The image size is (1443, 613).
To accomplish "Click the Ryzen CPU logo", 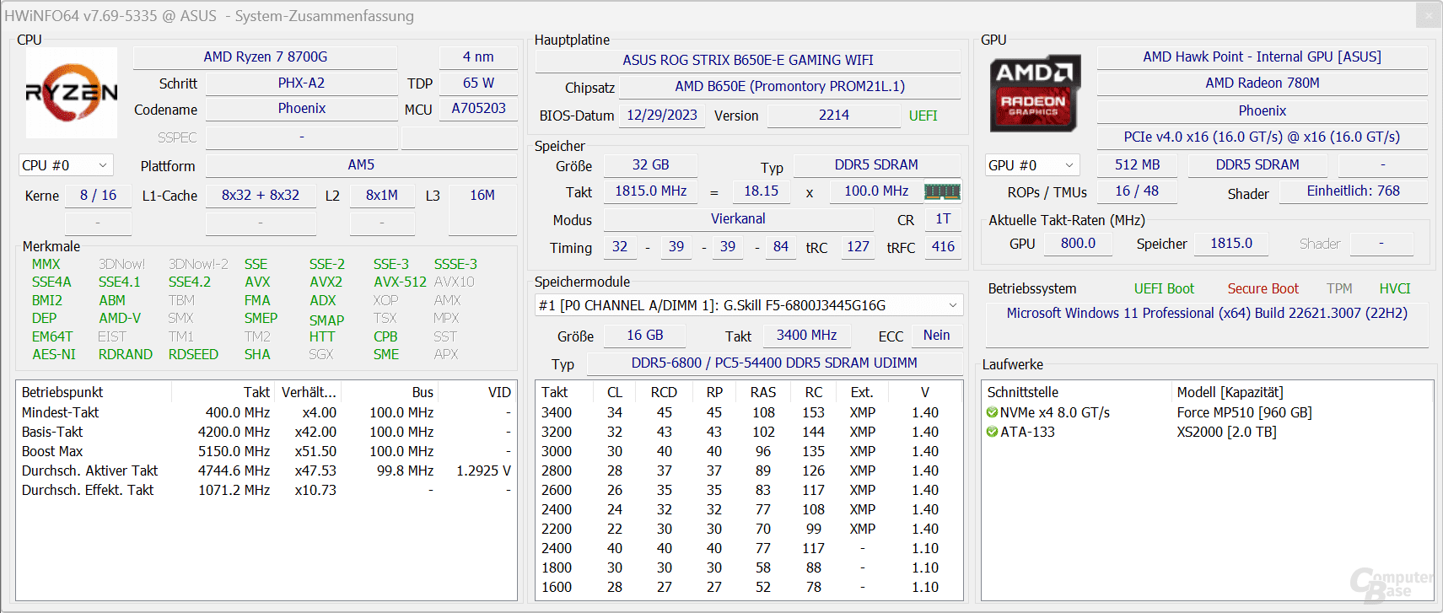I will [x=72, y=93].
